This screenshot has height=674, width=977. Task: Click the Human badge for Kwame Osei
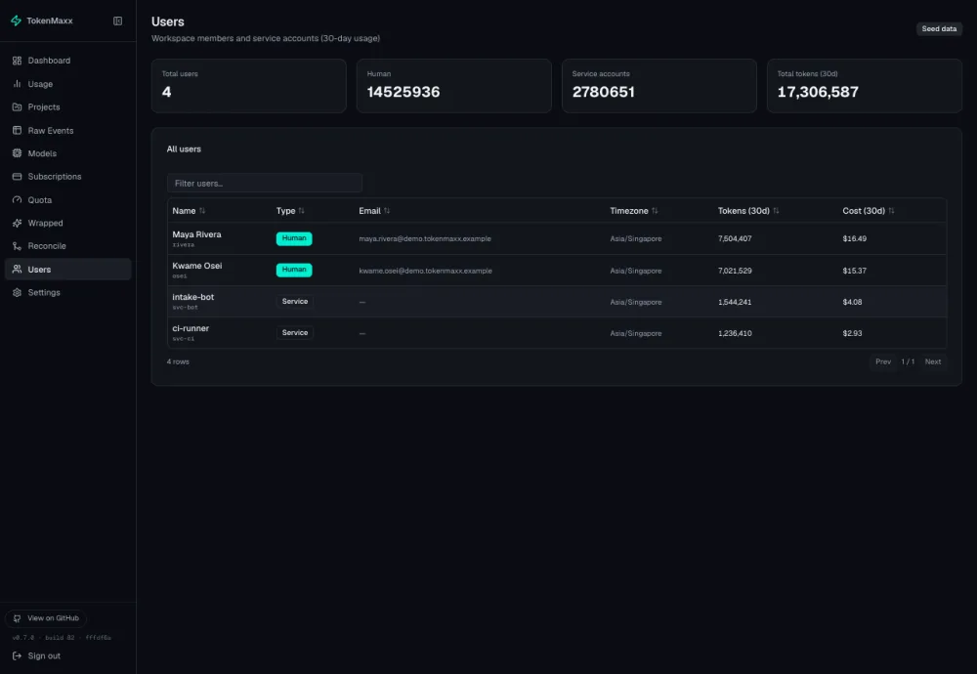294,270
